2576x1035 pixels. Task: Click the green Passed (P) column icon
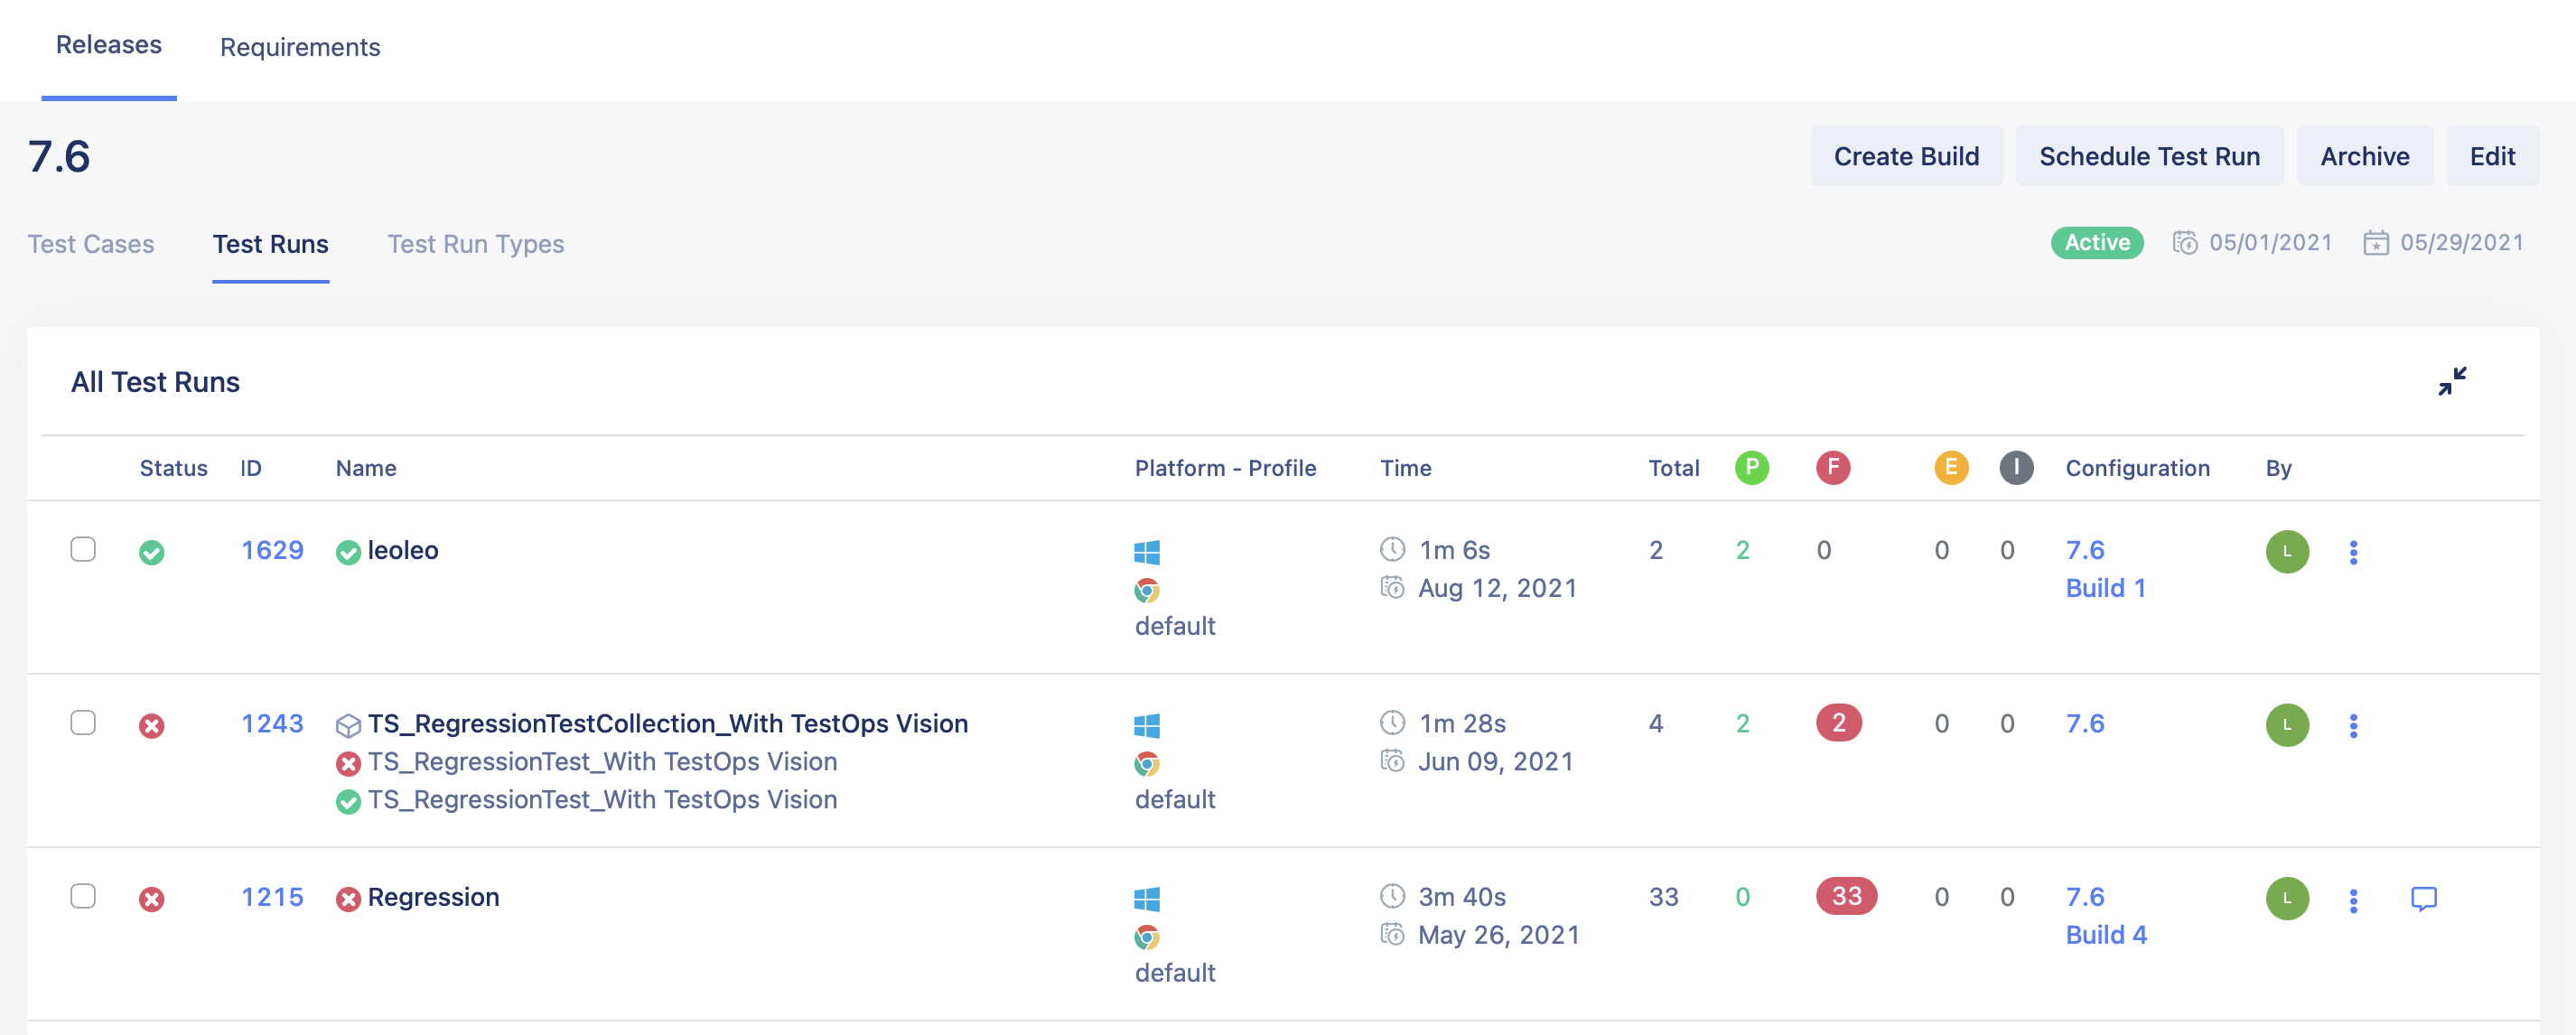pyautogui.click(x=1751, y=466)
